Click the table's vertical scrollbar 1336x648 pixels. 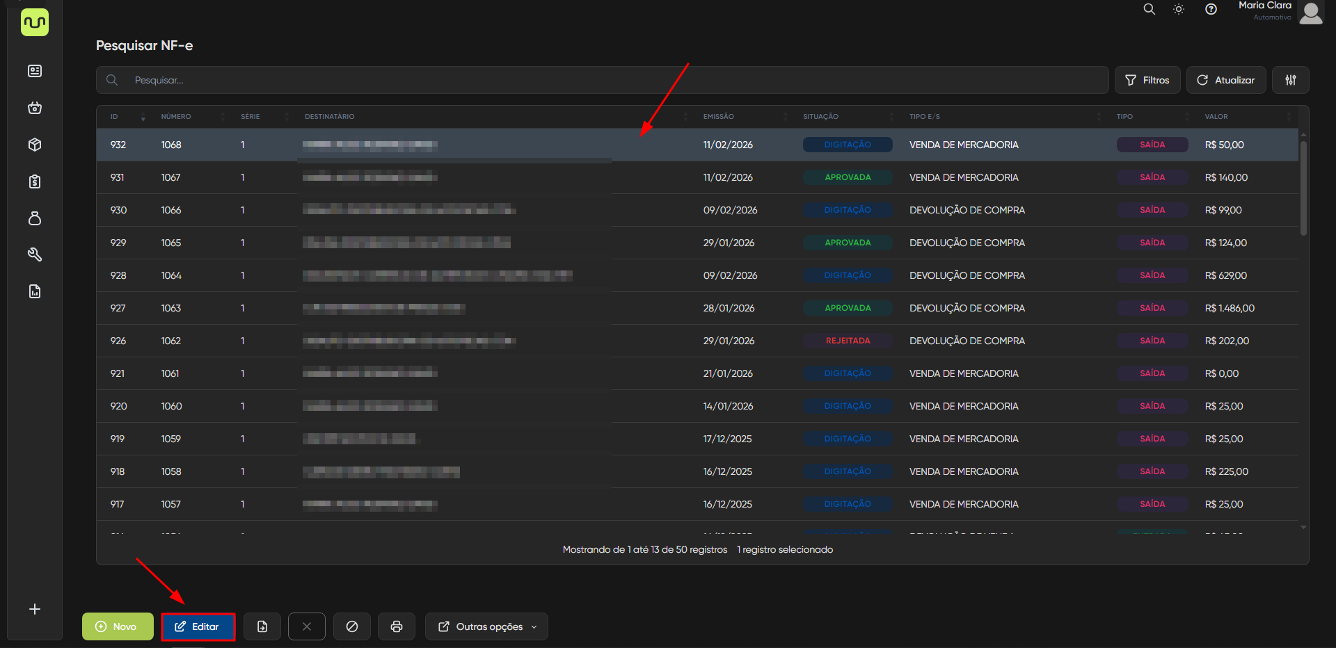coord(1303,188)
